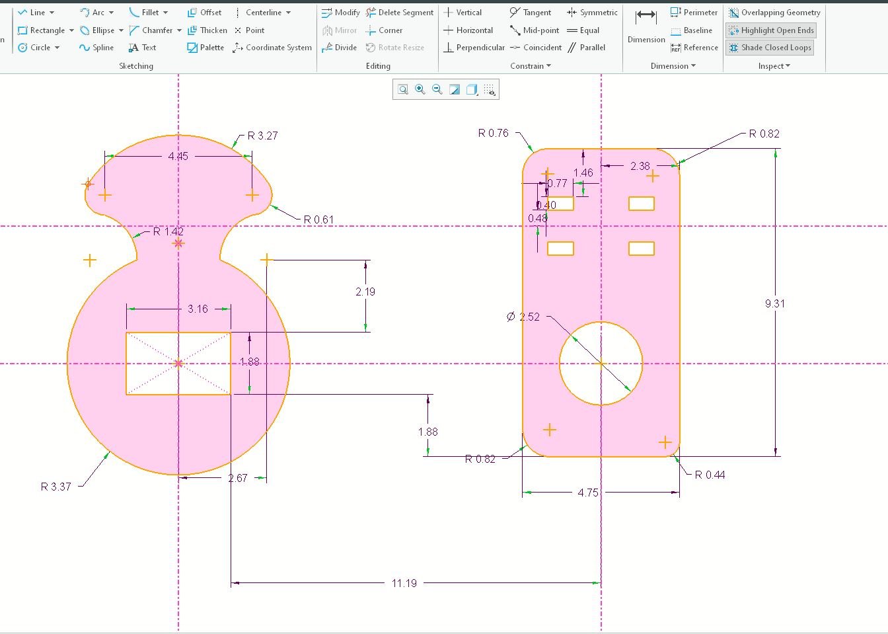Select the Coordinate System tool
Viewport: 888px width, 634px height.
pos(273,47)
